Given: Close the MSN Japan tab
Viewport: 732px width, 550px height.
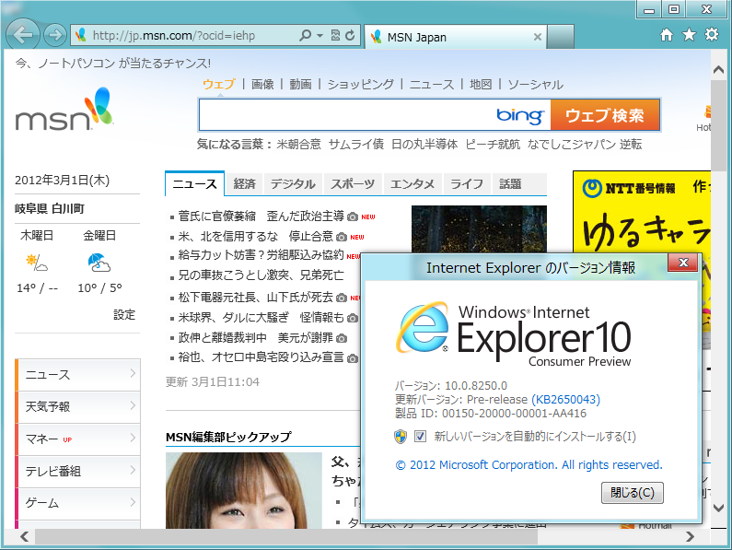Looking at the screenshot, I should pyautogui.click(x=538, y=37).
